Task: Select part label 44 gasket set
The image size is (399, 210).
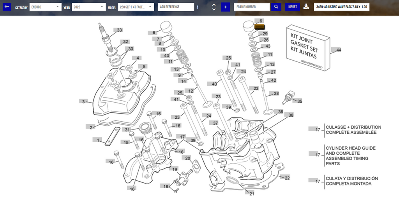Action: (x=337, y=50)
